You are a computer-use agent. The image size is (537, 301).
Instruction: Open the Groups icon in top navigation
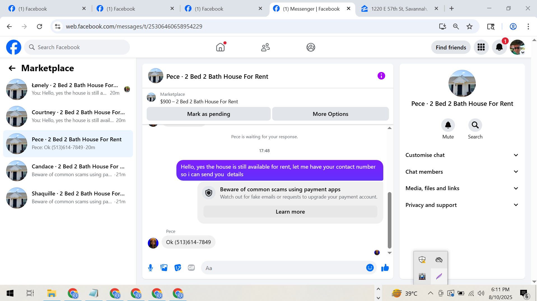(x=311, y=47)
